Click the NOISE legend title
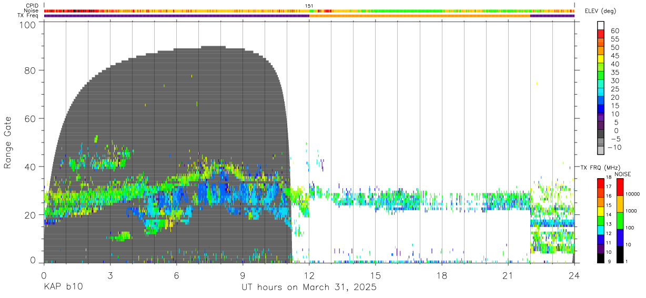The width and height of the screenshot is (646, 298). pos(623,174)
